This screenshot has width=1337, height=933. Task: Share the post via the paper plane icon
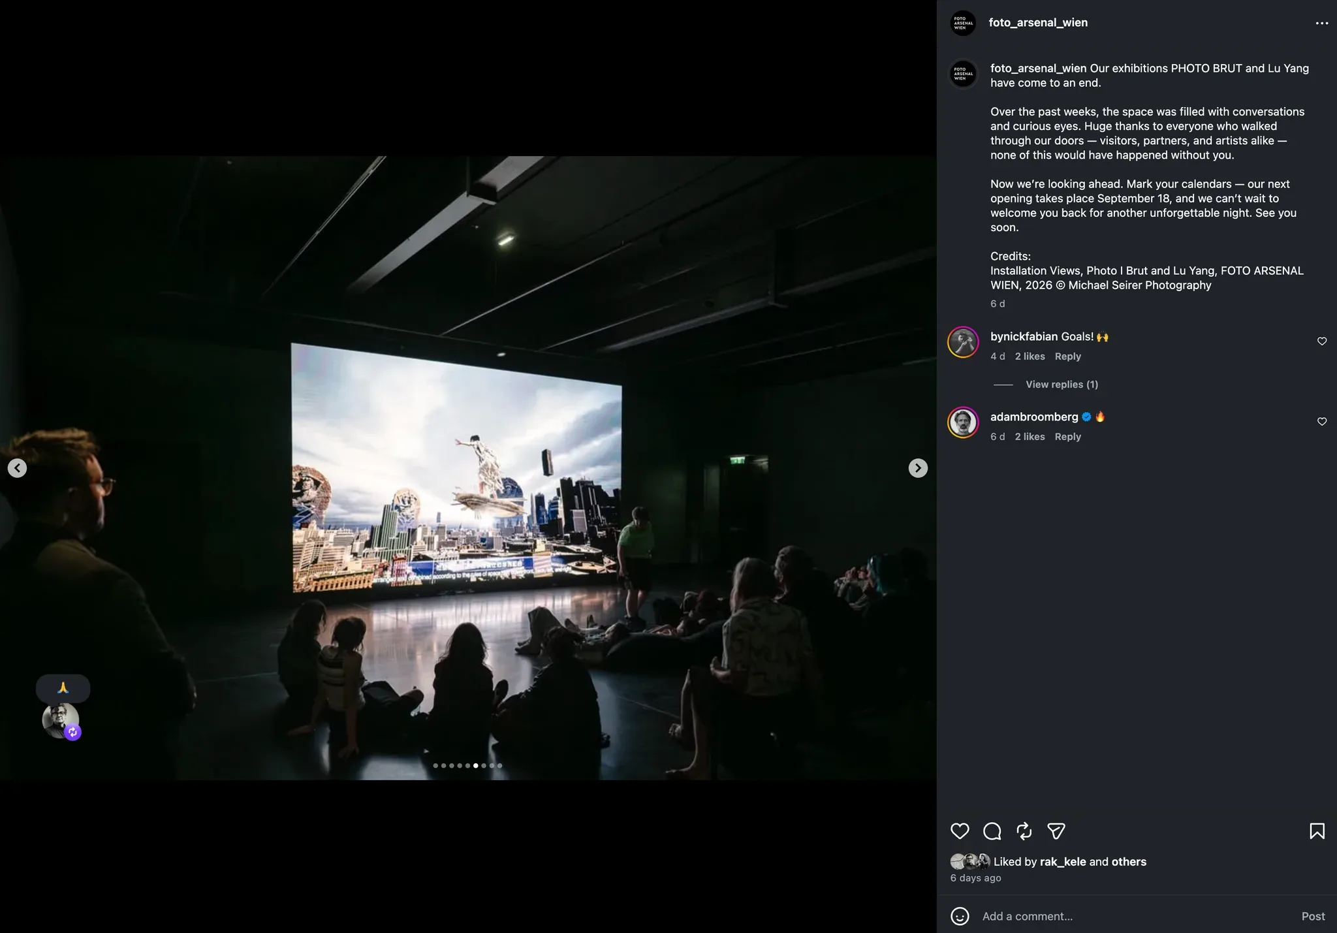[1056, 831]
